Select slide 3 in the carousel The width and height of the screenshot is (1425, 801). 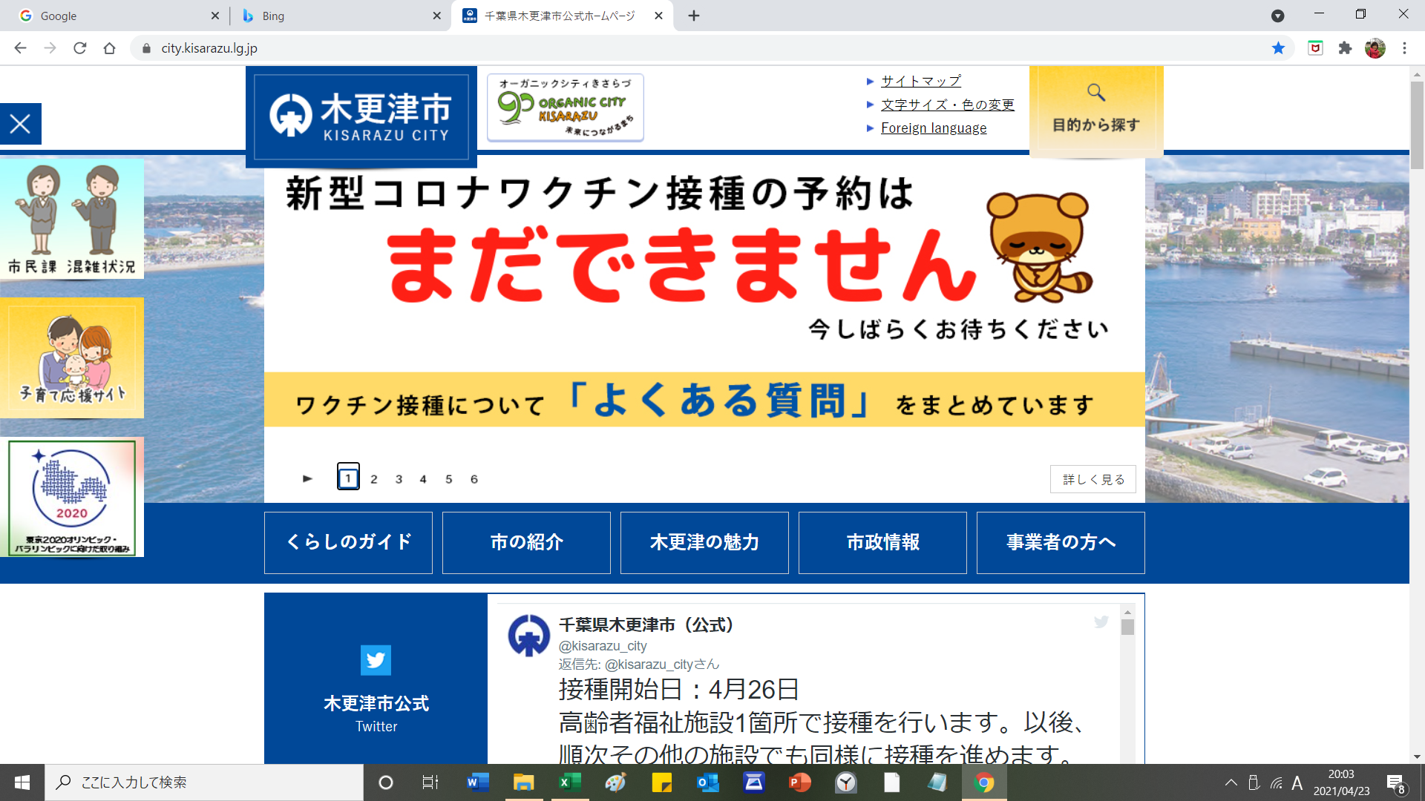(399, 479)
